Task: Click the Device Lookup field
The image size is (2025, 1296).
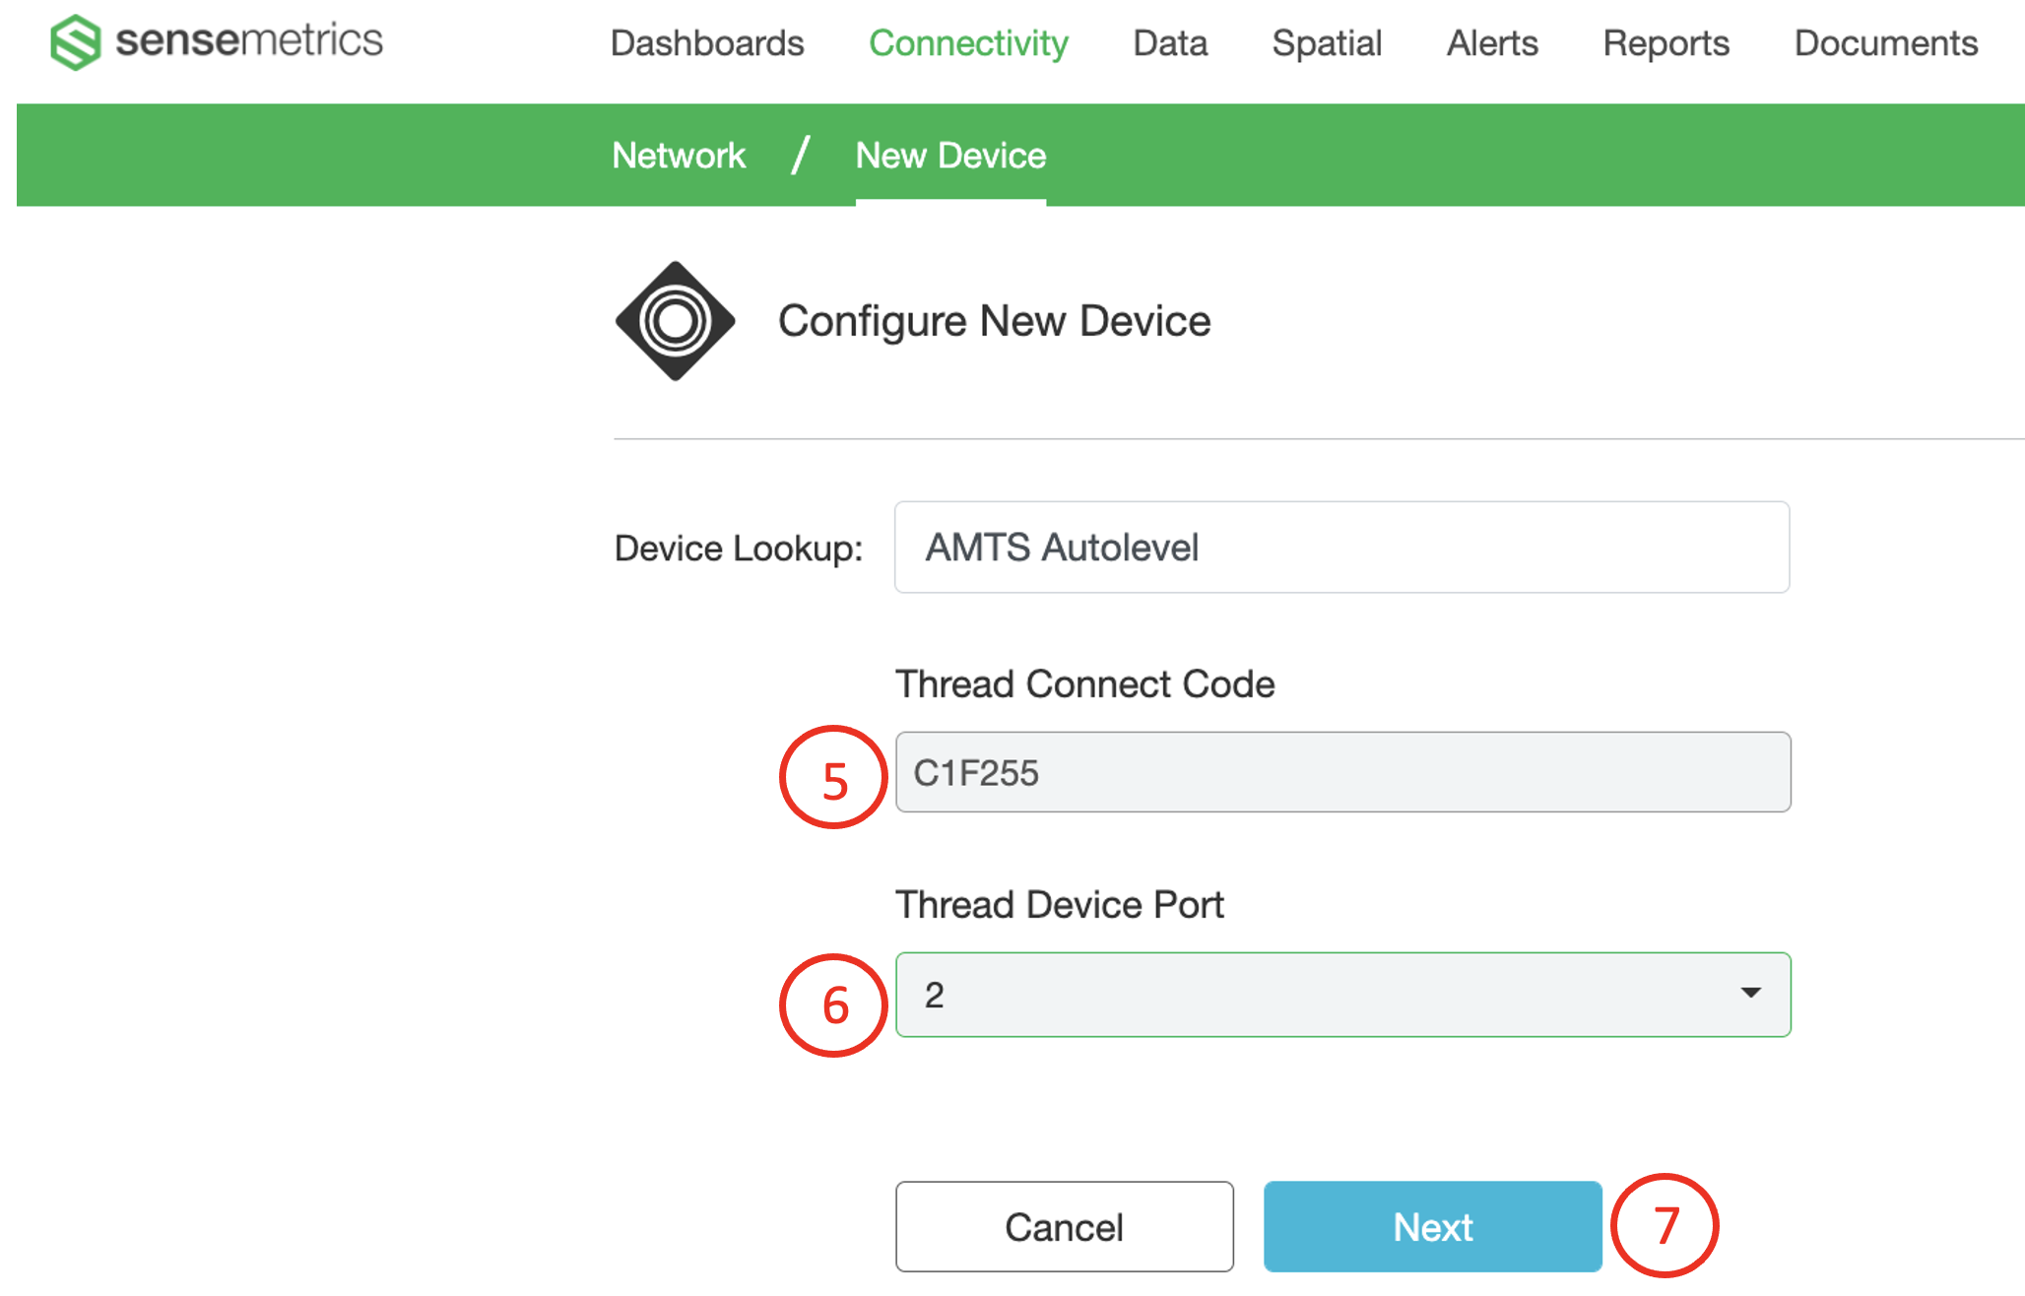Action: click(x=1341, y=548)
